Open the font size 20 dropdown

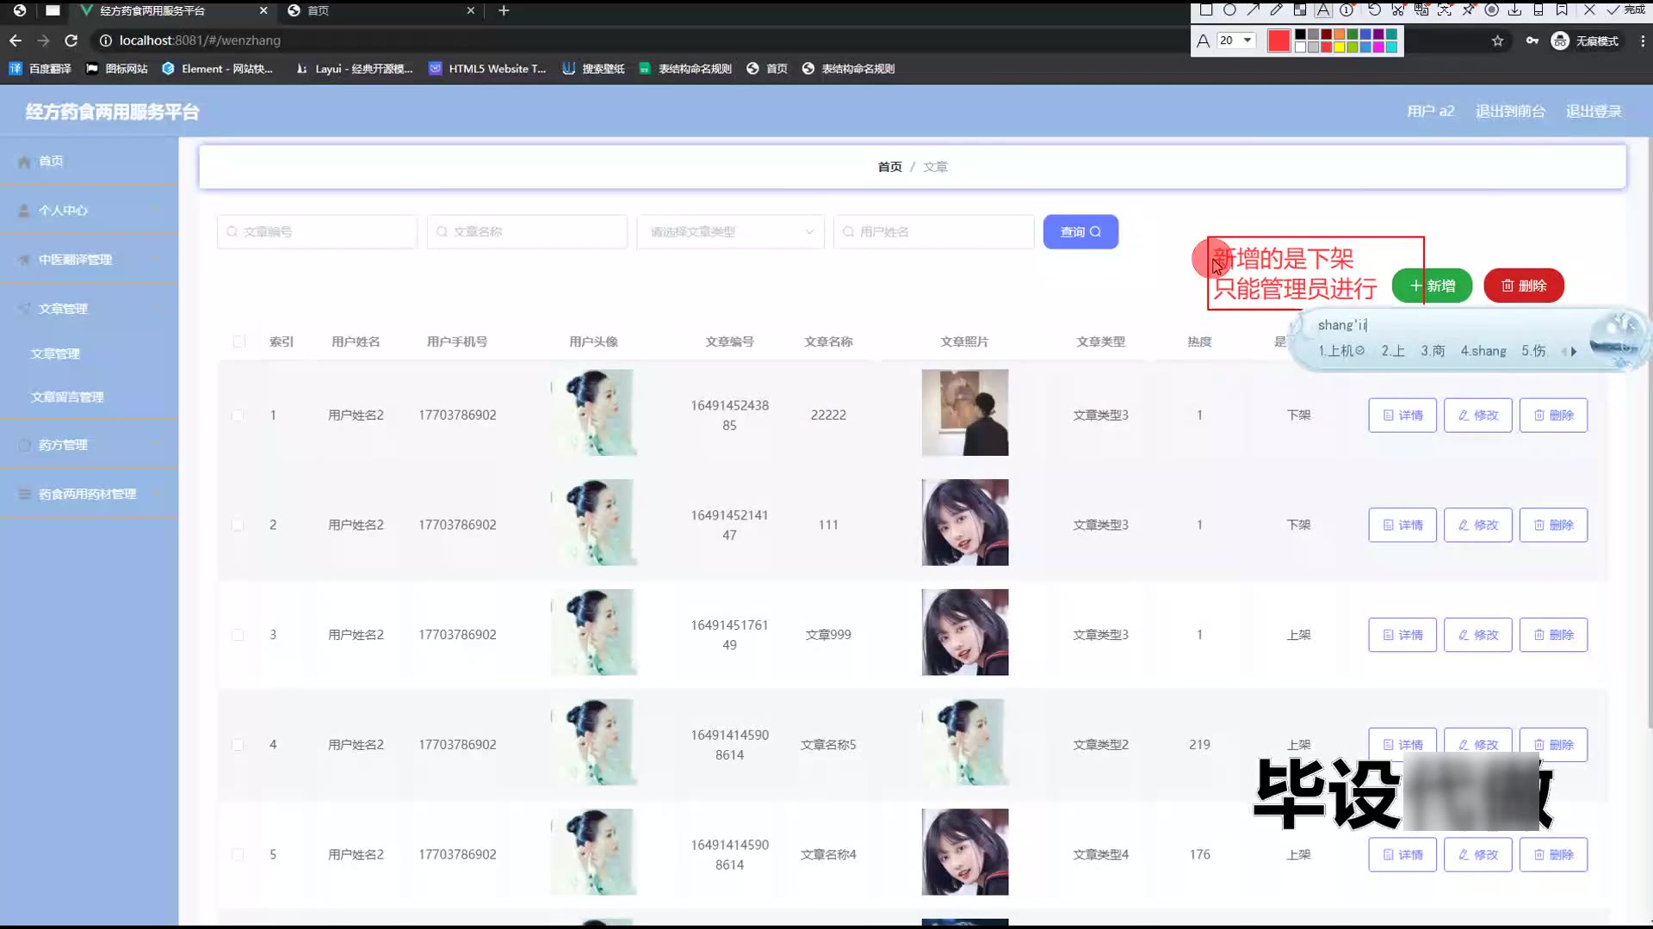click(1236, 40)
